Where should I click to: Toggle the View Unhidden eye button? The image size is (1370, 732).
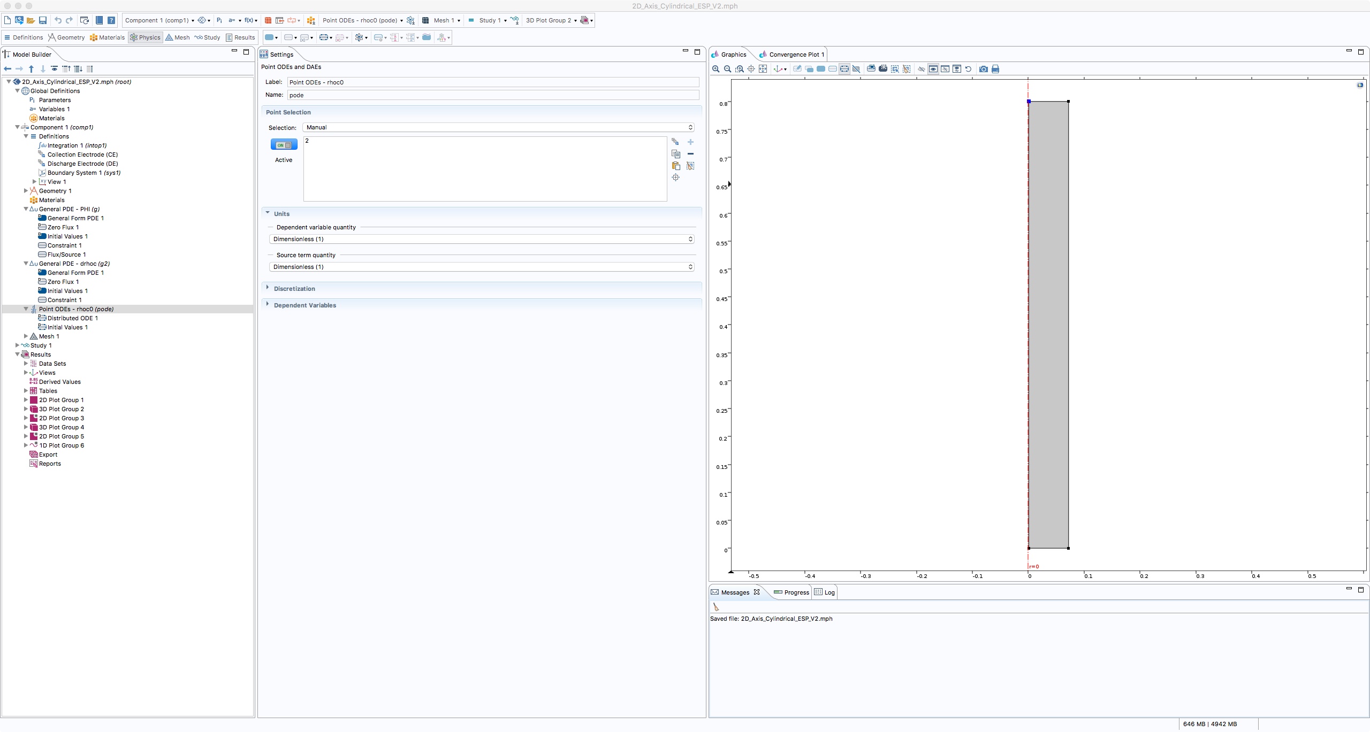pyautogui.click(x=933, y=69)
